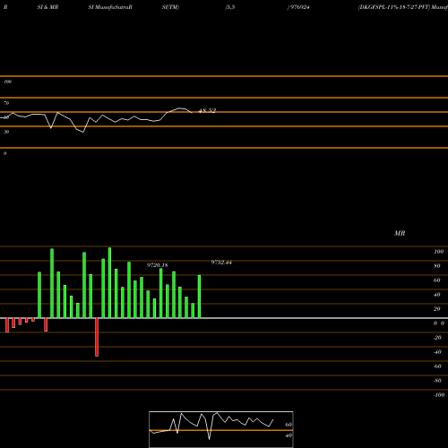Click the 0 level on the RSI axis

coord(4,153)
